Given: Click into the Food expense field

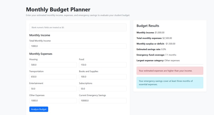Looking at the screenshot, I should coord(103,65).
